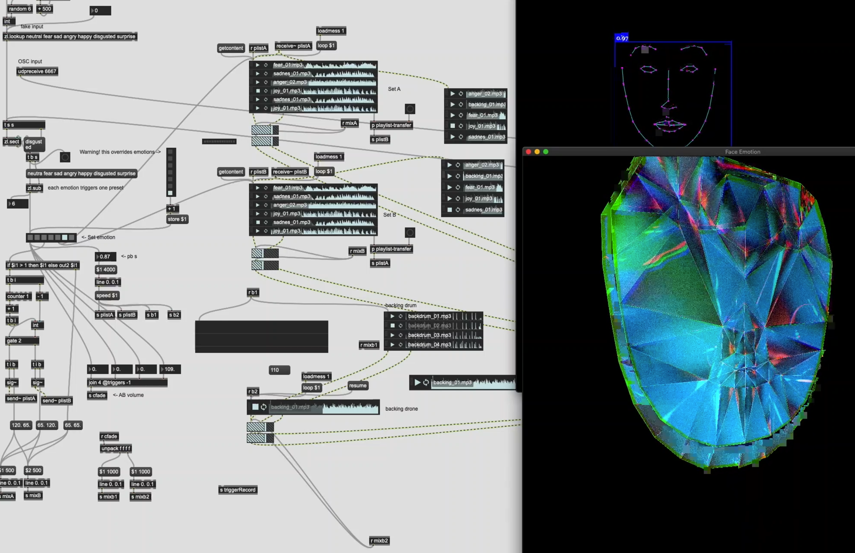Image resolution: width=855 pixels, height=553 pixels.
Task: Trigger the bang above Set B playlist-transfer
Action: [410, 233]
